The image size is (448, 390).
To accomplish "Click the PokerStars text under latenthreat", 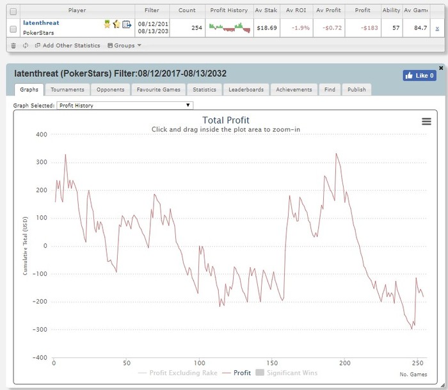I will coord(38,33).
